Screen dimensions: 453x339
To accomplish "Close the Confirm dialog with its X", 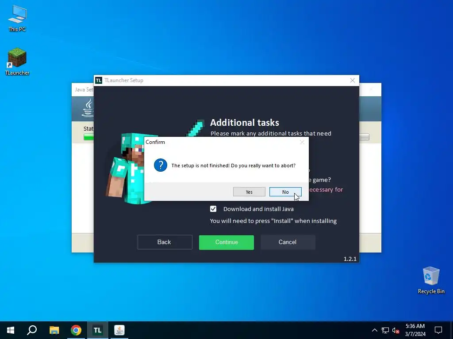I will click(x=302, y=142).
